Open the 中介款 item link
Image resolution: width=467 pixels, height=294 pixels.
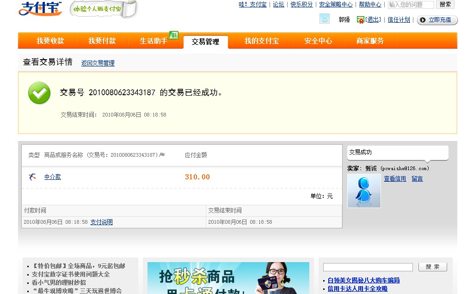53,177
